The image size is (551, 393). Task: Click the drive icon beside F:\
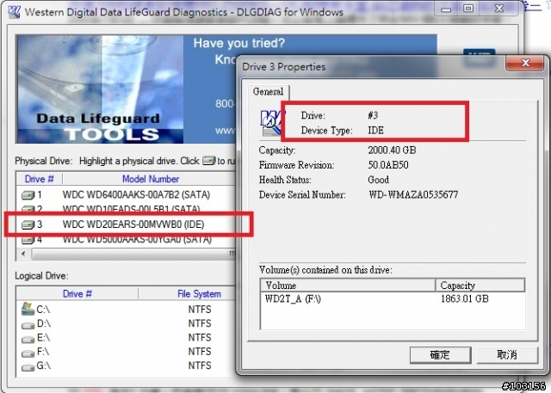pos(28,353)
